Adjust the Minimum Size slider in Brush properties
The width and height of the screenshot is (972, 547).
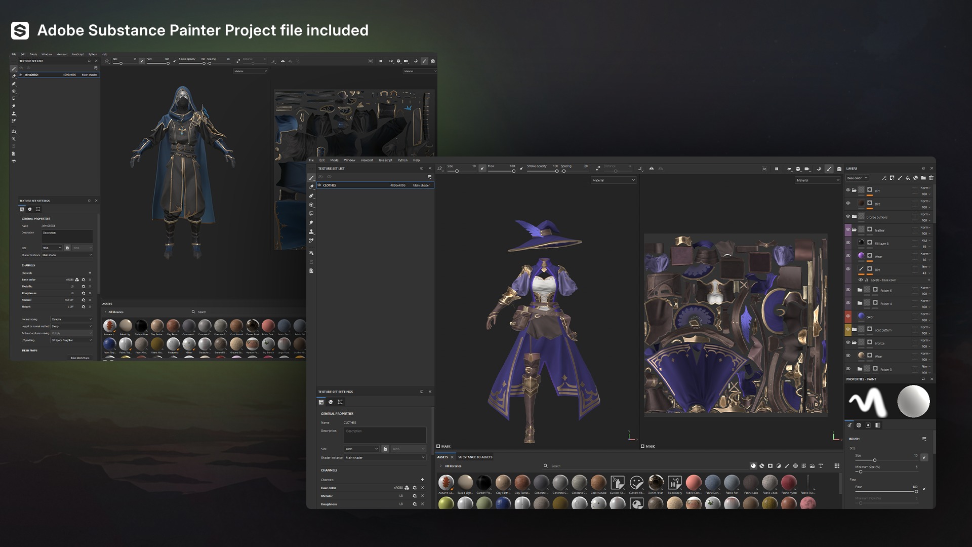click(886, 472)
